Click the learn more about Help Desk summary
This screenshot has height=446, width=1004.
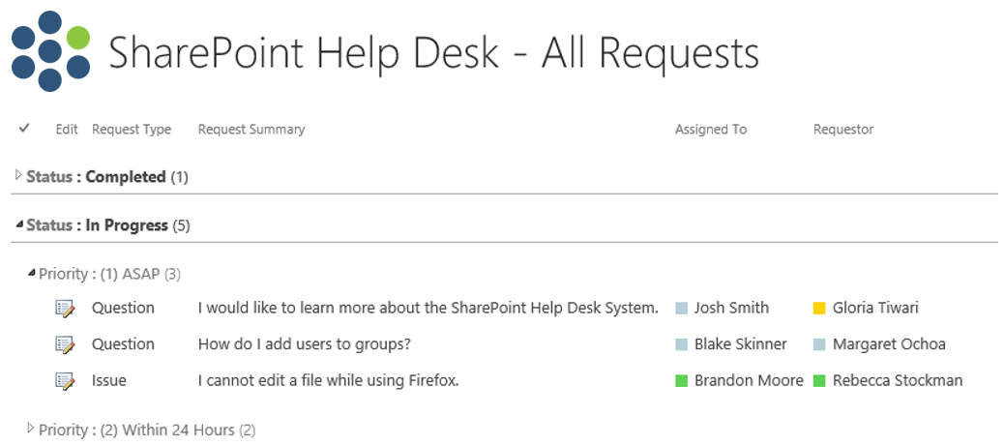(428, 309)
